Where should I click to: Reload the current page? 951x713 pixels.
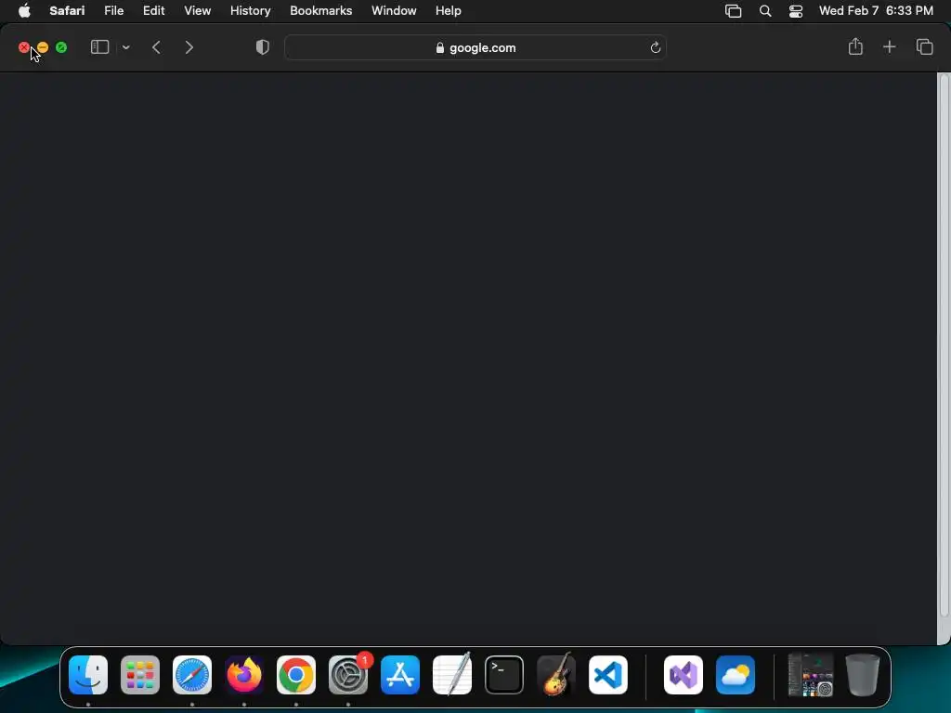pos(655,48)
